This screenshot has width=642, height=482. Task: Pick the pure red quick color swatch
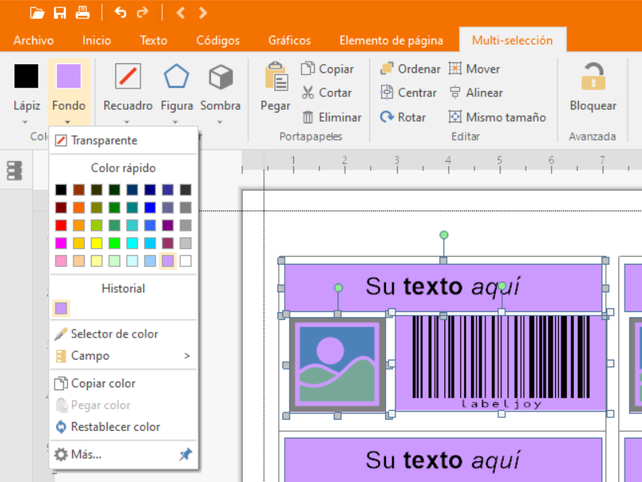[61, 225]
